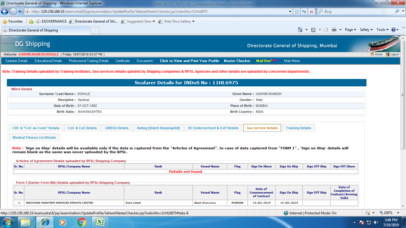Click the volume speaker tray icon
406x228 pixels.
click(376, 222)
